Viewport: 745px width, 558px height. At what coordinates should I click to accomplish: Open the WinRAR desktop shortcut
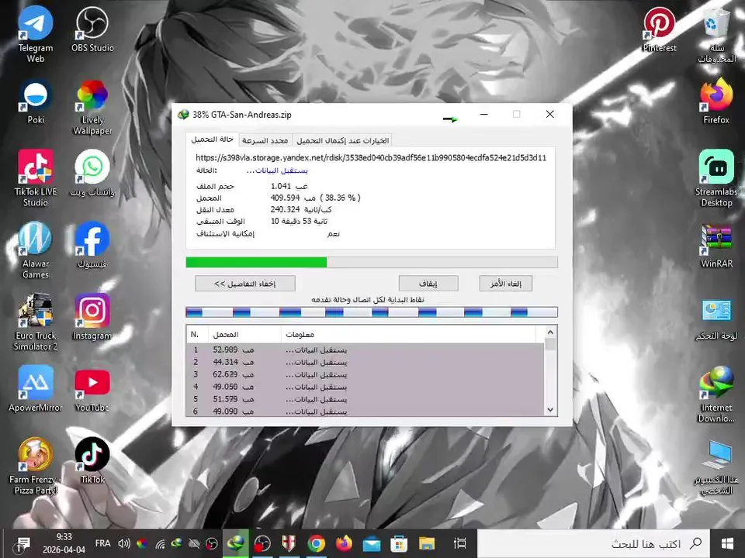pyautogui.click(x=716, y=246)
